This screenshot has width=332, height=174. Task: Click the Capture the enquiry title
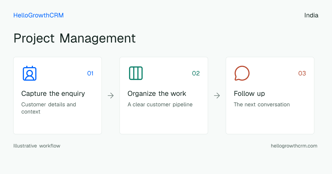[x=53, y=94]
